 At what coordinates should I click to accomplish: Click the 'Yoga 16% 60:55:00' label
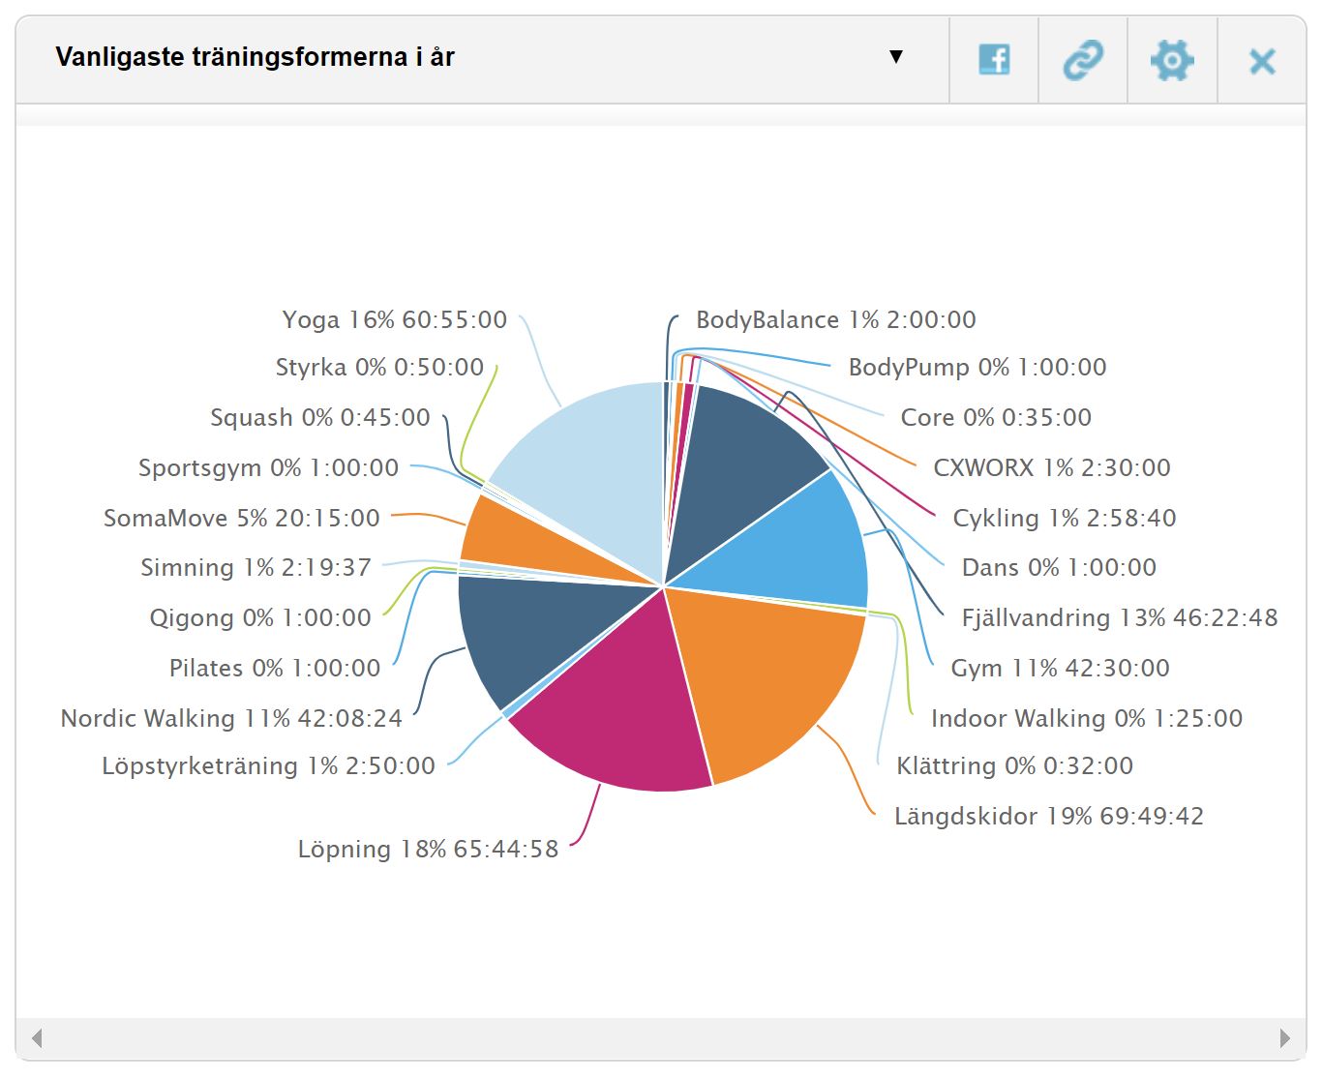click(394, 320)
